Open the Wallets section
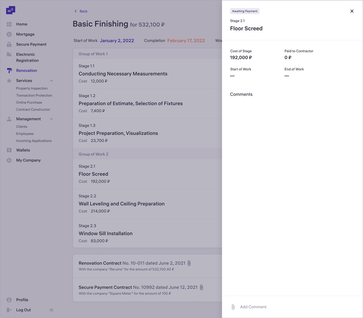Image resolution: width=363 pixels, height=318 pixels. 23,150
